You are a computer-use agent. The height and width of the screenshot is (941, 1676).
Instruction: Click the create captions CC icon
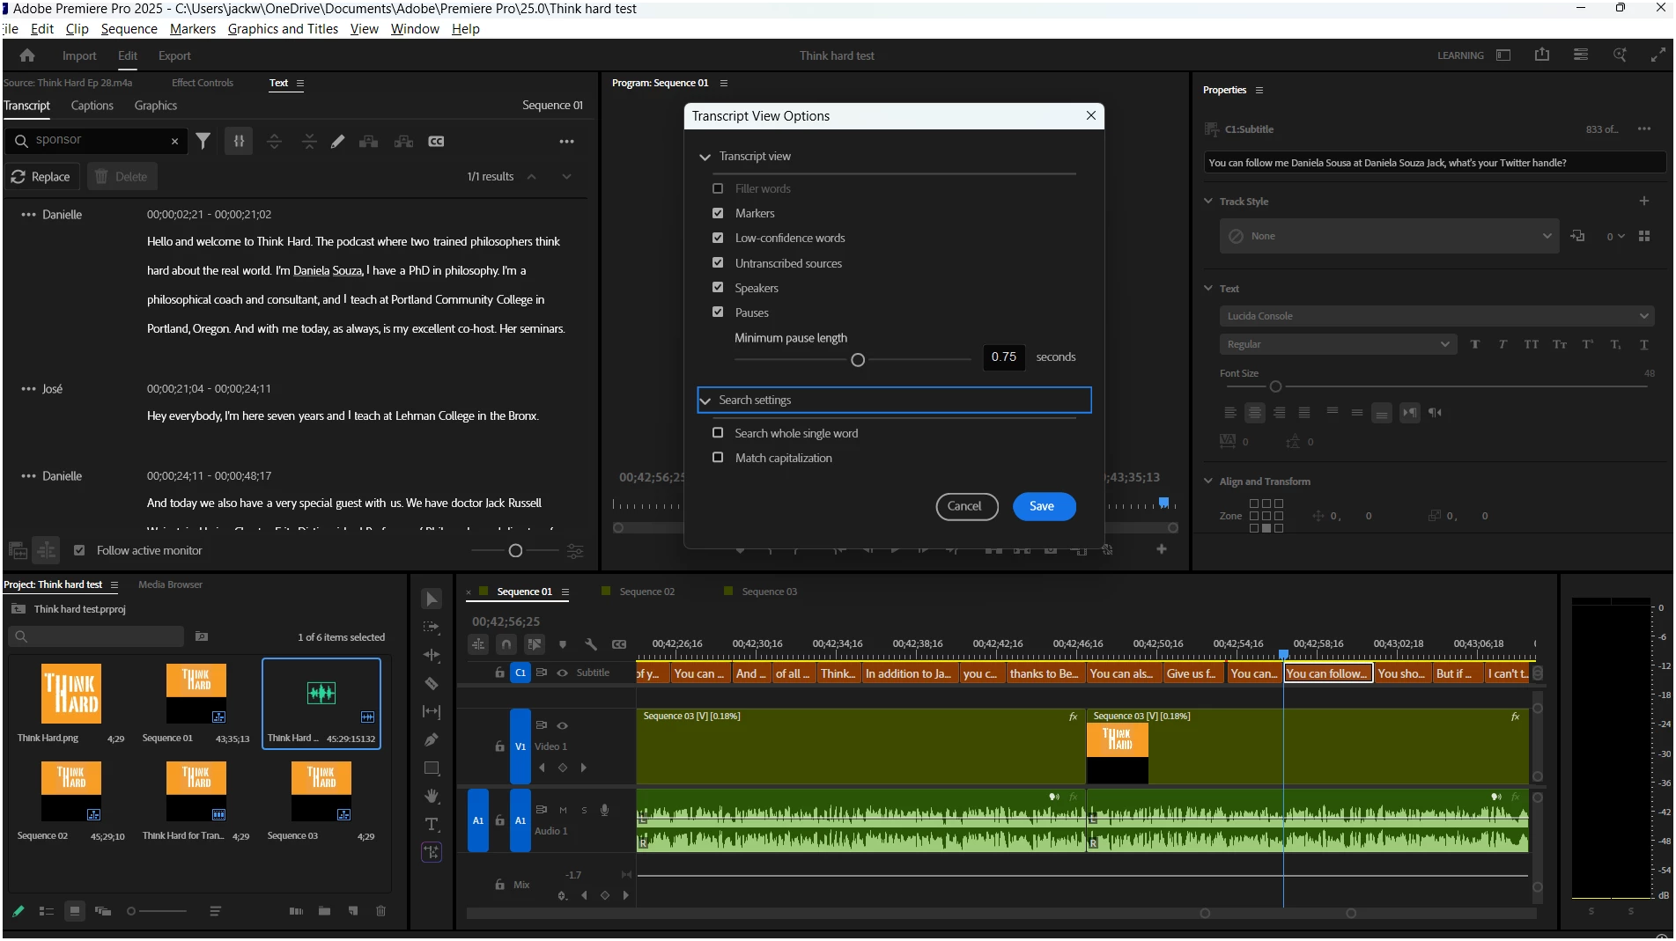point(436,141)
